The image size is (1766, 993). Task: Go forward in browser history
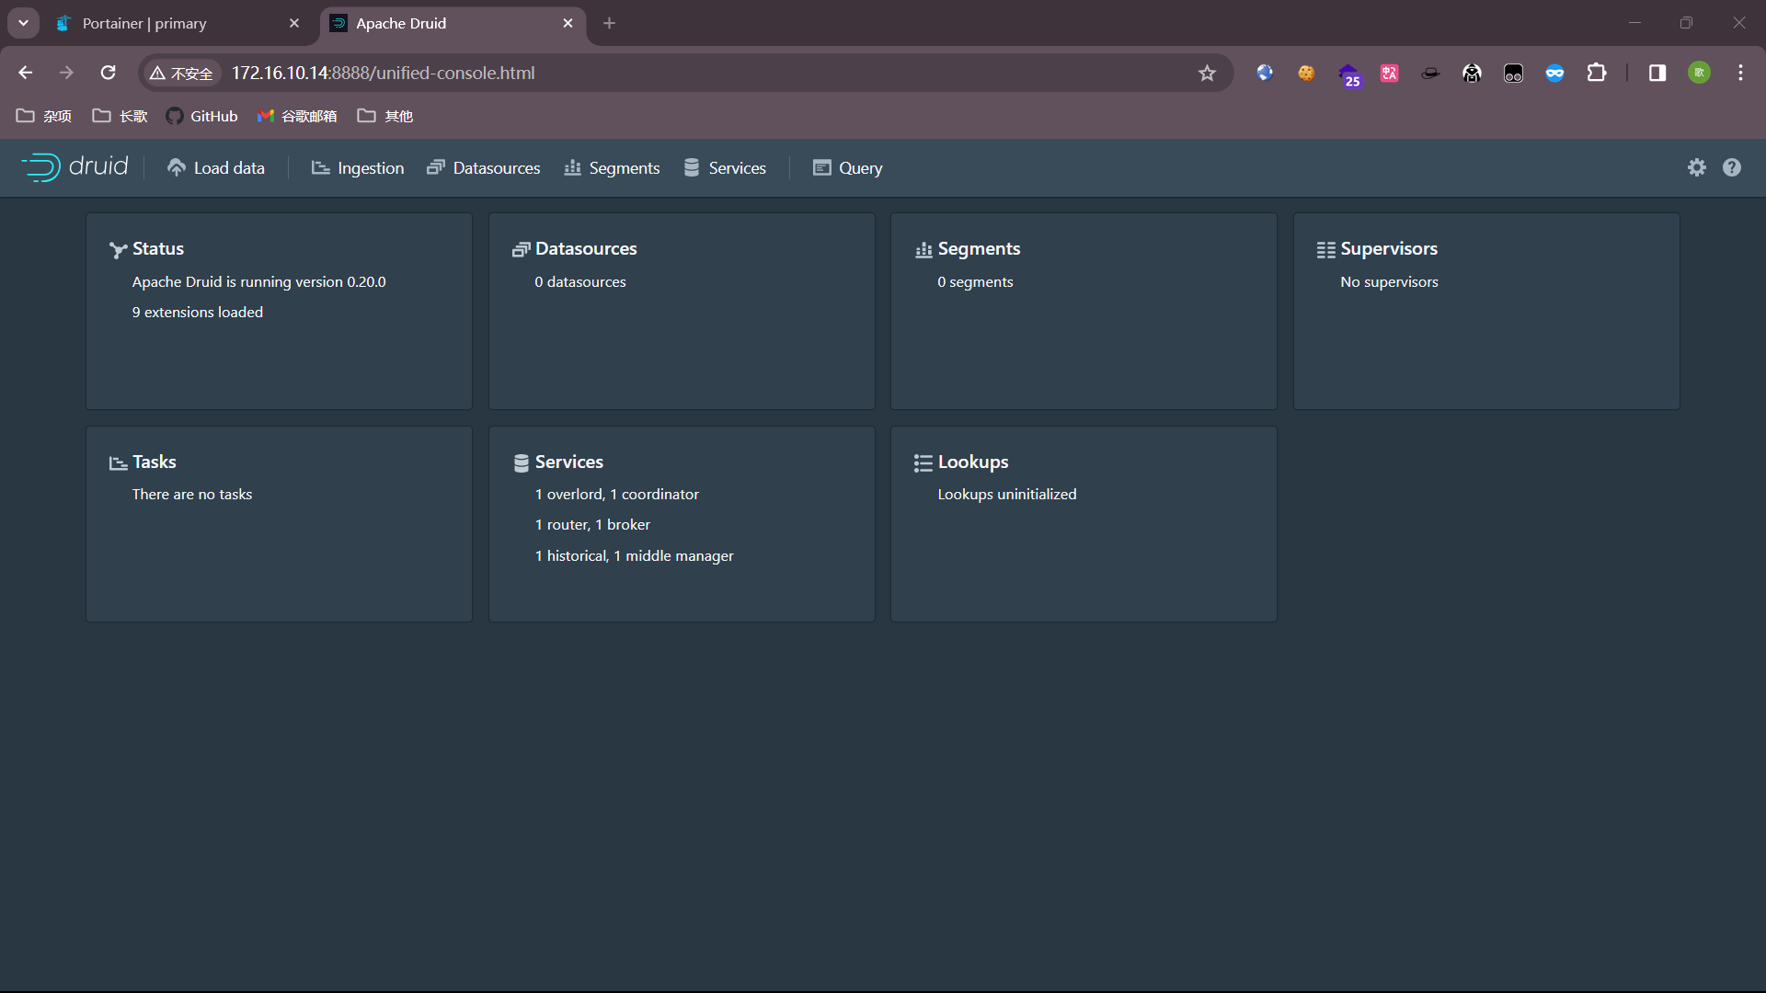point(66,73)
